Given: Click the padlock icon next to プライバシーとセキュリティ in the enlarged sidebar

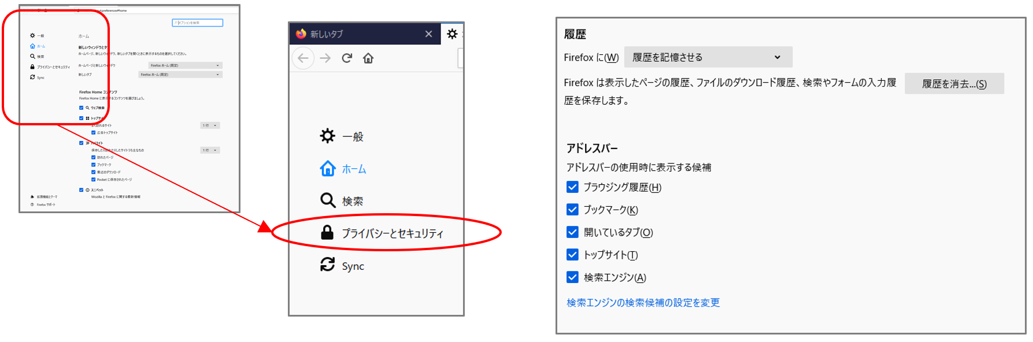Looking at the screenshot, I should pos(327,232).
